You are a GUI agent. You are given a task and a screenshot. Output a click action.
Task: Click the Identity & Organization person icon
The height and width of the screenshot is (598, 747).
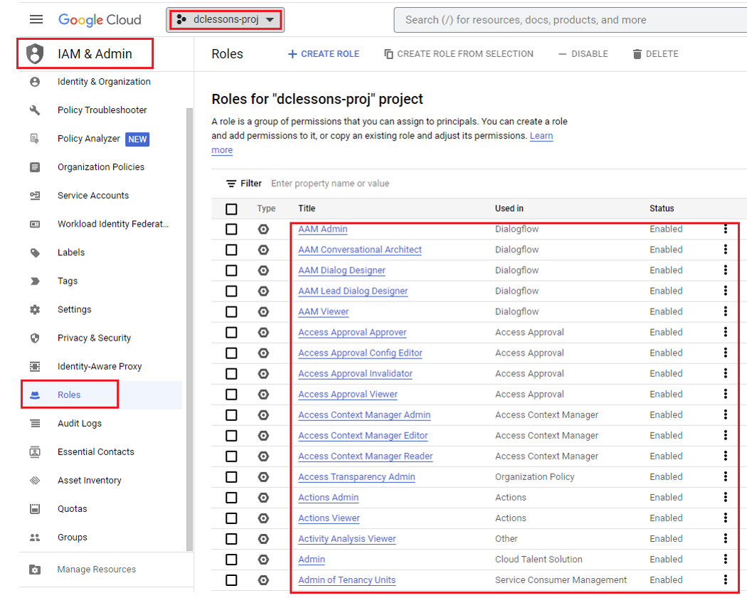(x=35, y=81)
